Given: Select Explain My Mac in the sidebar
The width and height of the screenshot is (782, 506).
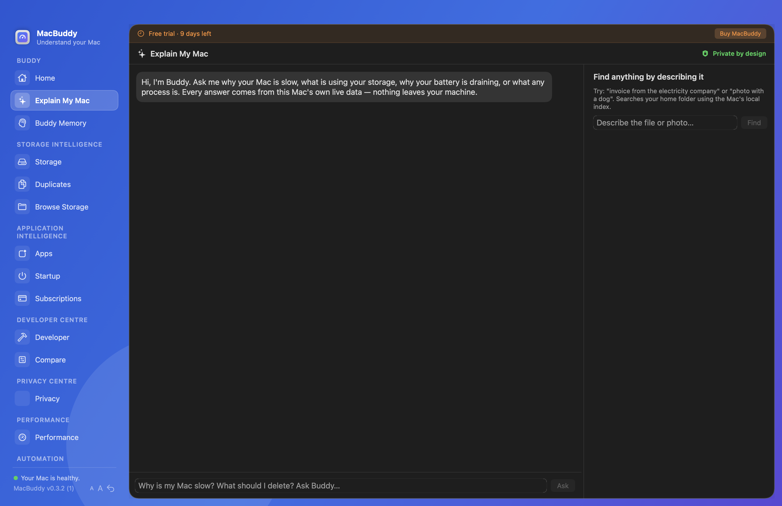Looking at the screenshot, I should pos(64,101).
